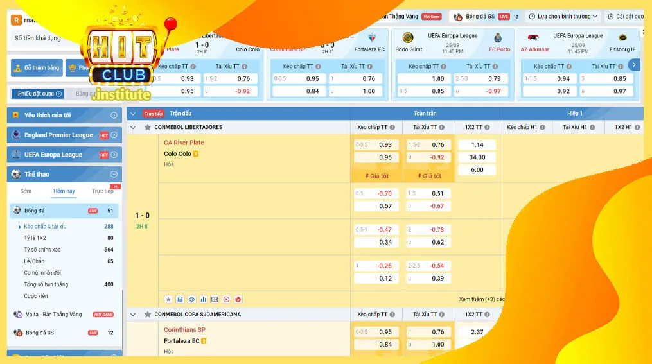Click AZ Alkmaar team logo in carousel
The image size is (652, 364).
pos(533,38)
